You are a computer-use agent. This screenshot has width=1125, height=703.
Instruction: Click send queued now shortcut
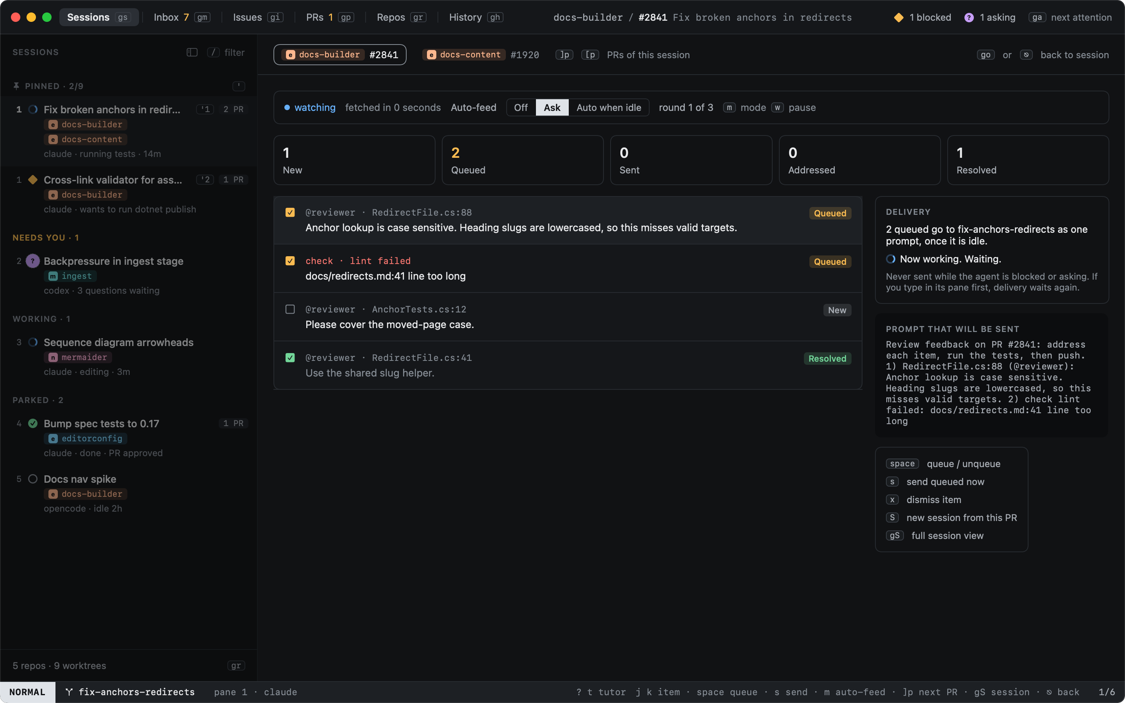935,482
